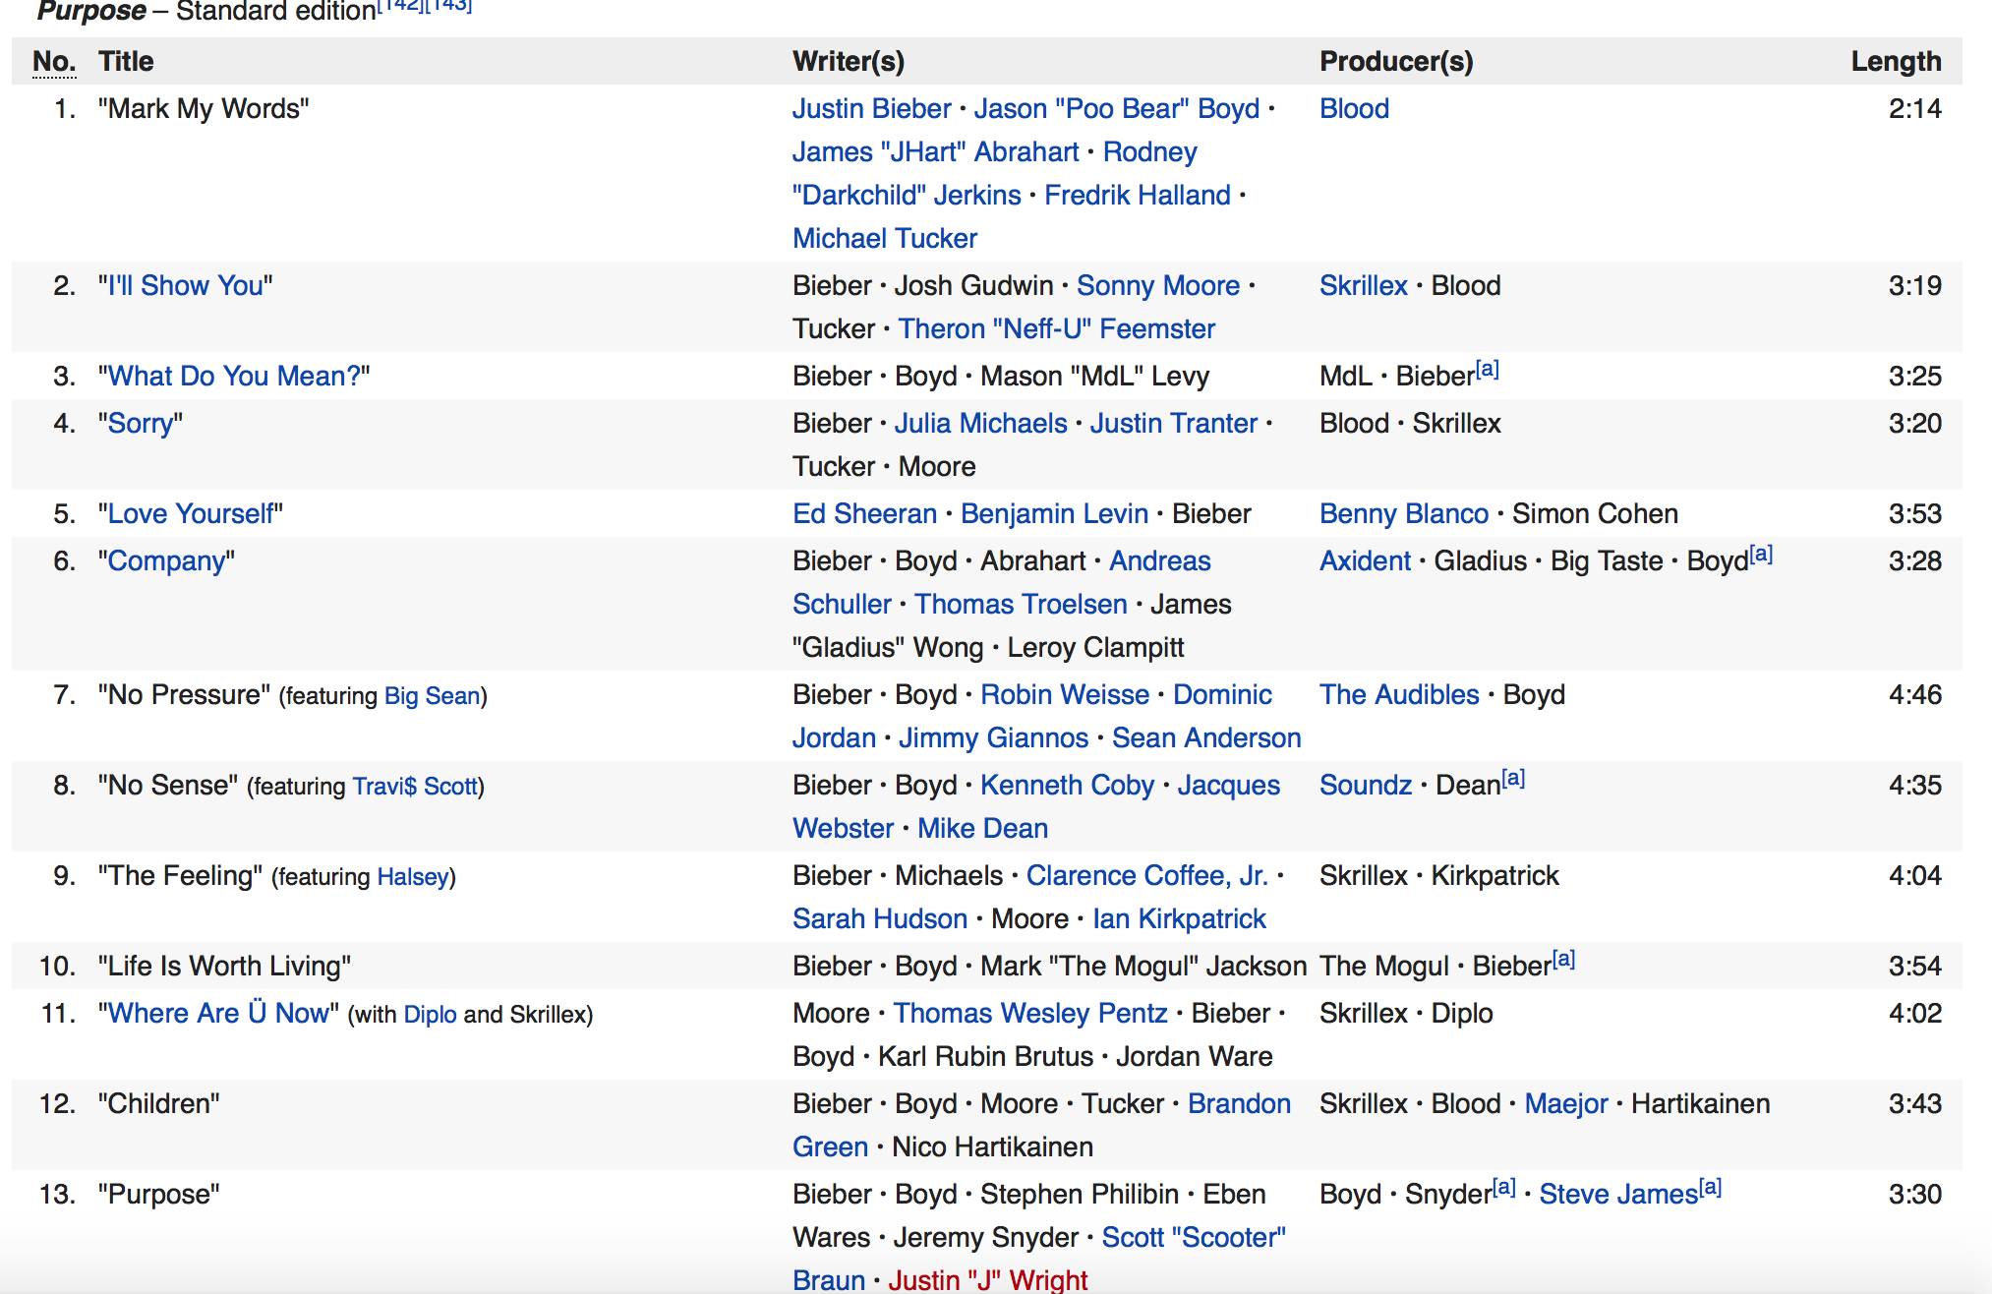Image resolution: width=1992 pixels, height=1294 pixels.
Task: Select the title text "Mark My Words"
Action: (204, 109)
